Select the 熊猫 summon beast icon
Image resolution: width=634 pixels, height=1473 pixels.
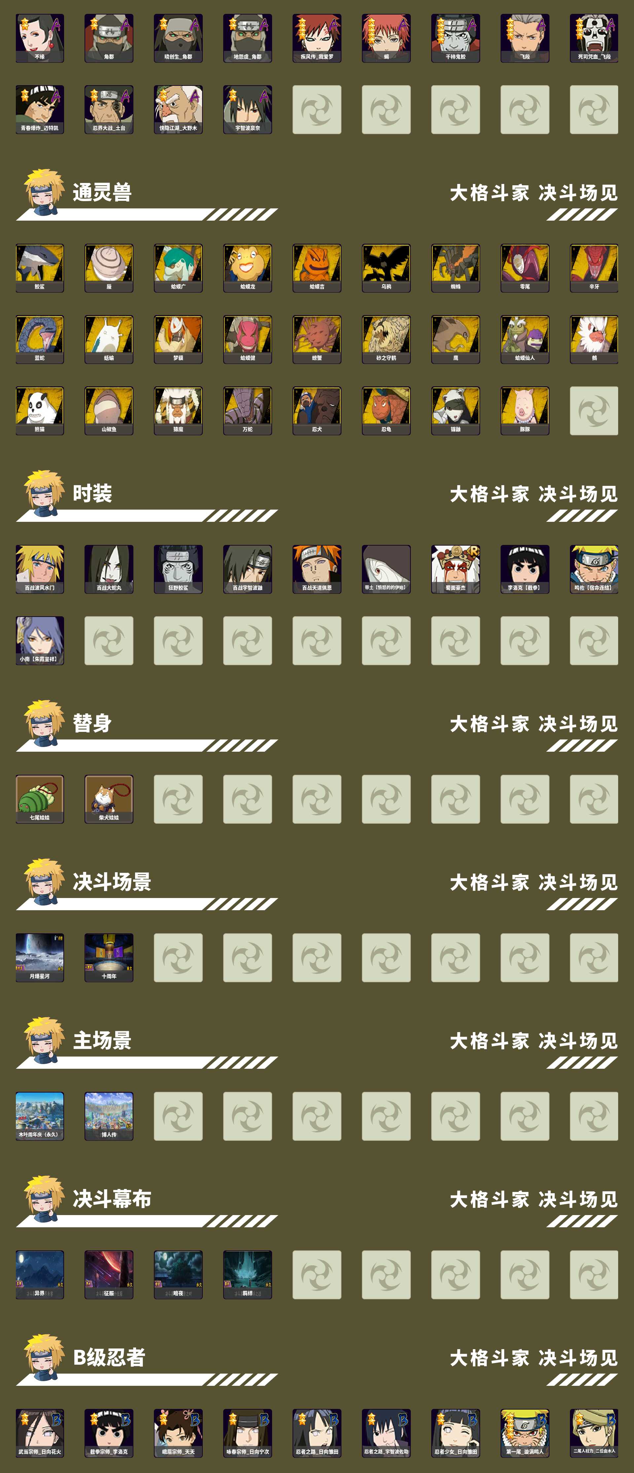tap(39, 411)
